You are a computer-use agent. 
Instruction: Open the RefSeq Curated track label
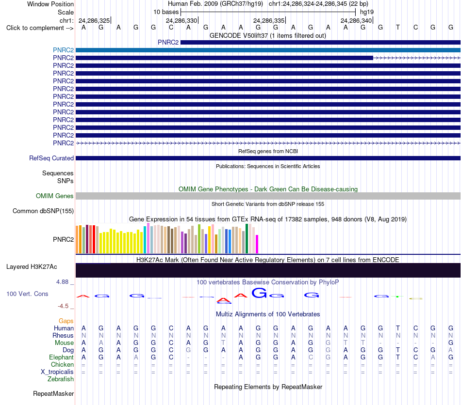[x=51, y=158]
